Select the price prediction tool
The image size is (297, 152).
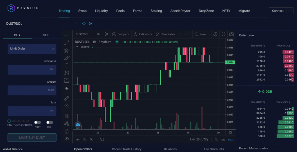[67, 81]
